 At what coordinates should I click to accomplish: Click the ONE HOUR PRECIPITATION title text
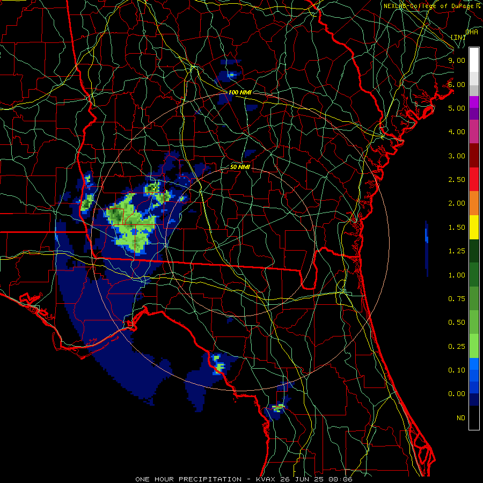click(188, 479)
